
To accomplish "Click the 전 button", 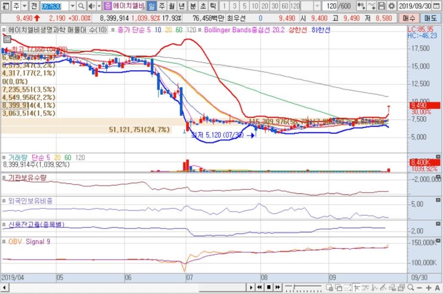I will (34, 5).
